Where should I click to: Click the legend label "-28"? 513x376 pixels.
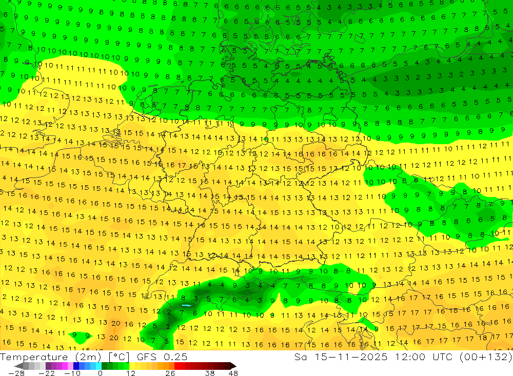tap(16, 373)
